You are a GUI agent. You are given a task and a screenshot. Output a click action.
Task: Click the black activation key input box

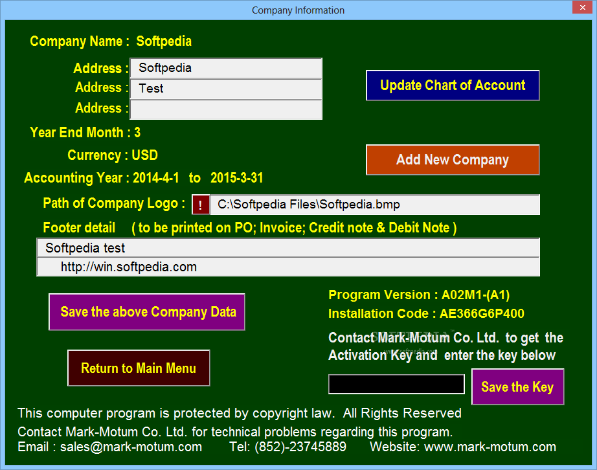click(x=396, y=384)
